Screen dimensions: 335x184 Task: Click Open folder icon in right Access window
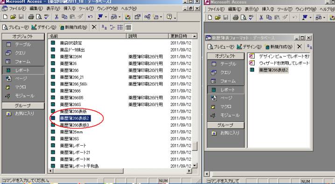pyautogui.click(x=218, y=17)
